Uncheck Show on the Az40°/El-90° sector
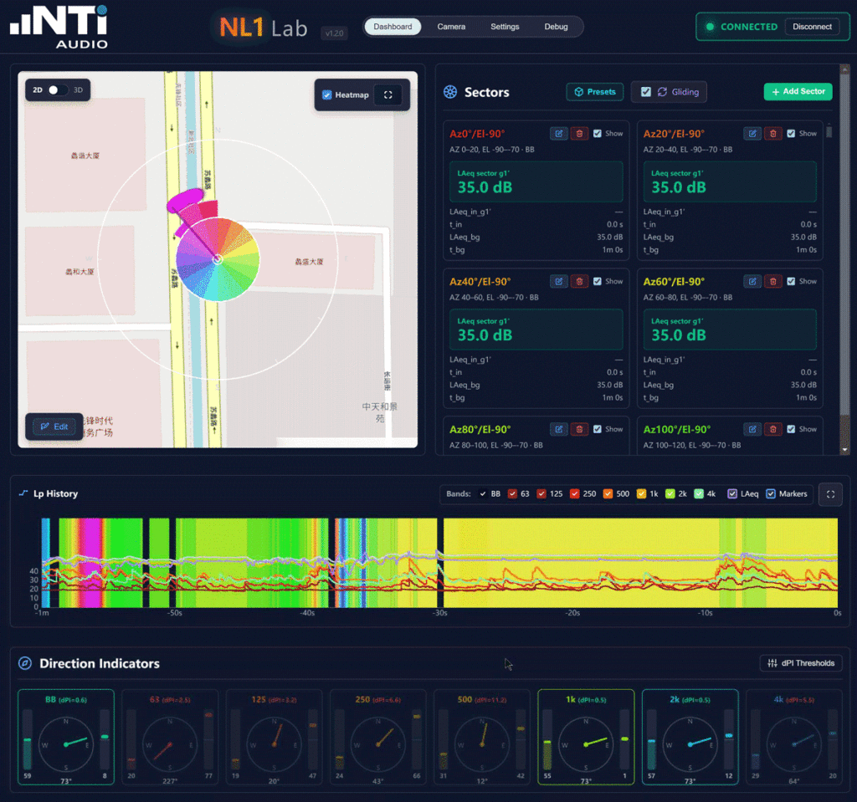Viewport: 857px width, 802px height. [x=595, y=281]
